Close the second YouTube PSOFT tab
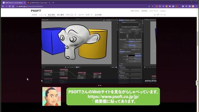 pyautogui.click(x=49, y=3)
